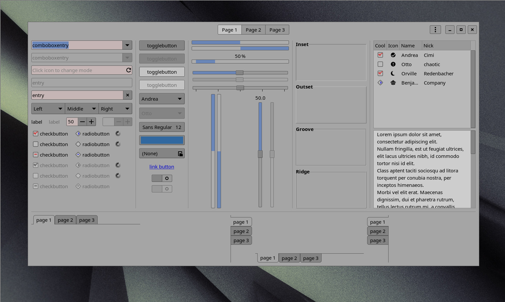
Task: Click the horizontal slider with tick marks
Action: 240,88
